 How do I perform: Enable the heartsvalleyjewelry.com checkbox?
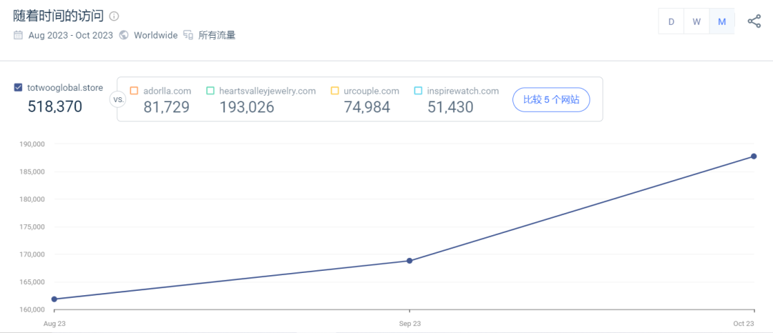click(210, 91)
